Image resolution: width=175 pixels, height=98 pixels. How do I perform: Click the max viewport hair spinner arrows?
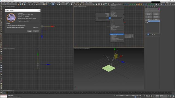38,27
